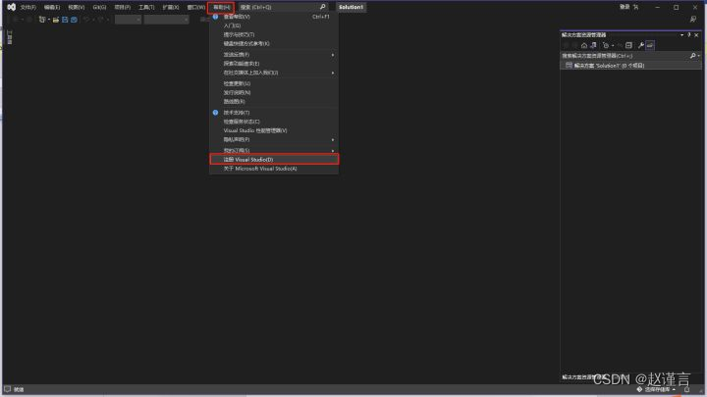
Task: Choose 技术支持(T) menu entry
Action: [x=274, y=113]
